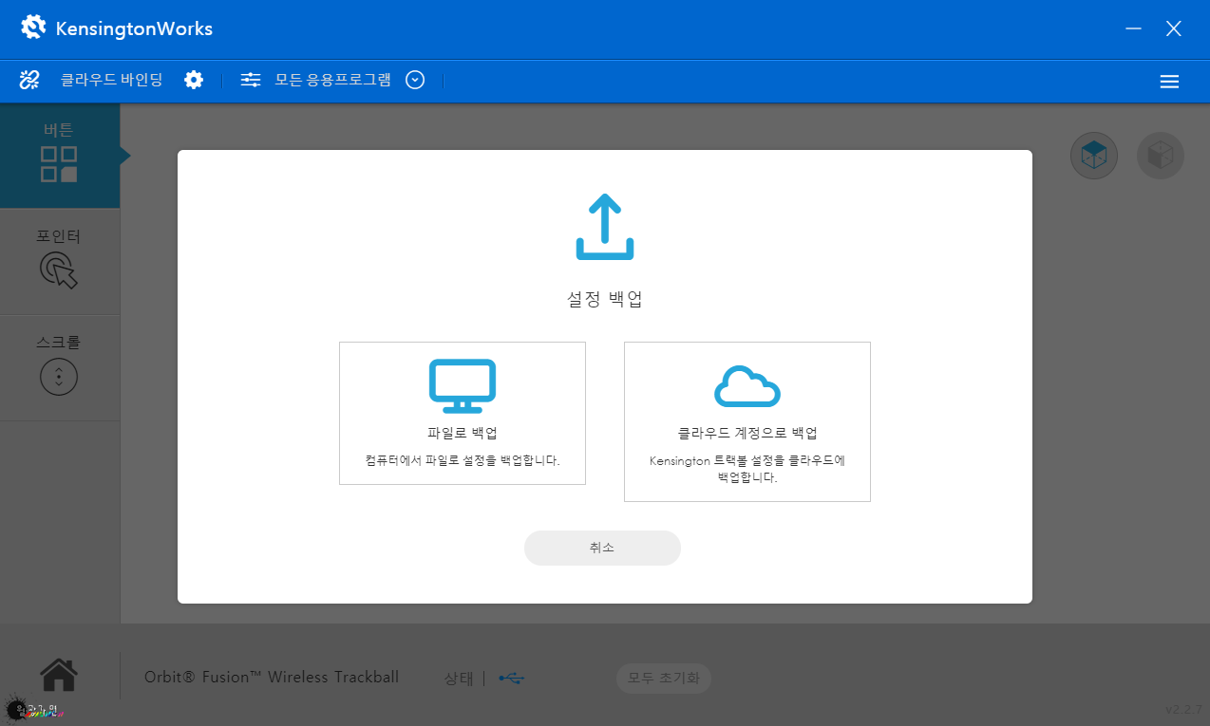Click the 설정 백업 title
1210x726 pixels.
pos(605,299)
